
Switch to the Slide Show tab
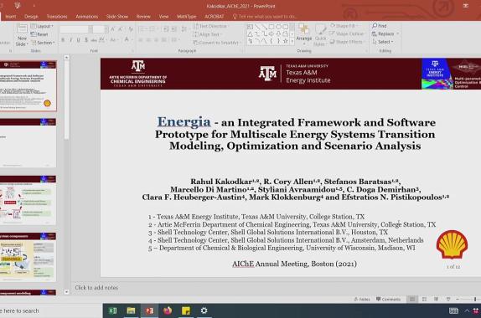(116, 16)
